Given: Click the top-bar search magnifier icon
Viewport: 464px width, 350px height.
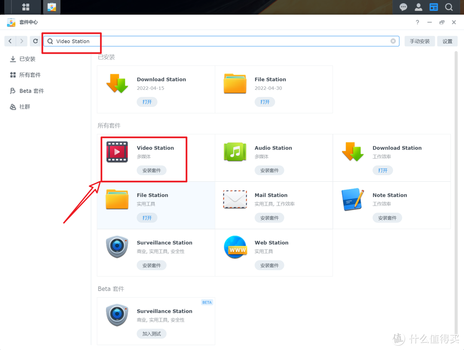Looking at the screenshot, I should 449,7.
